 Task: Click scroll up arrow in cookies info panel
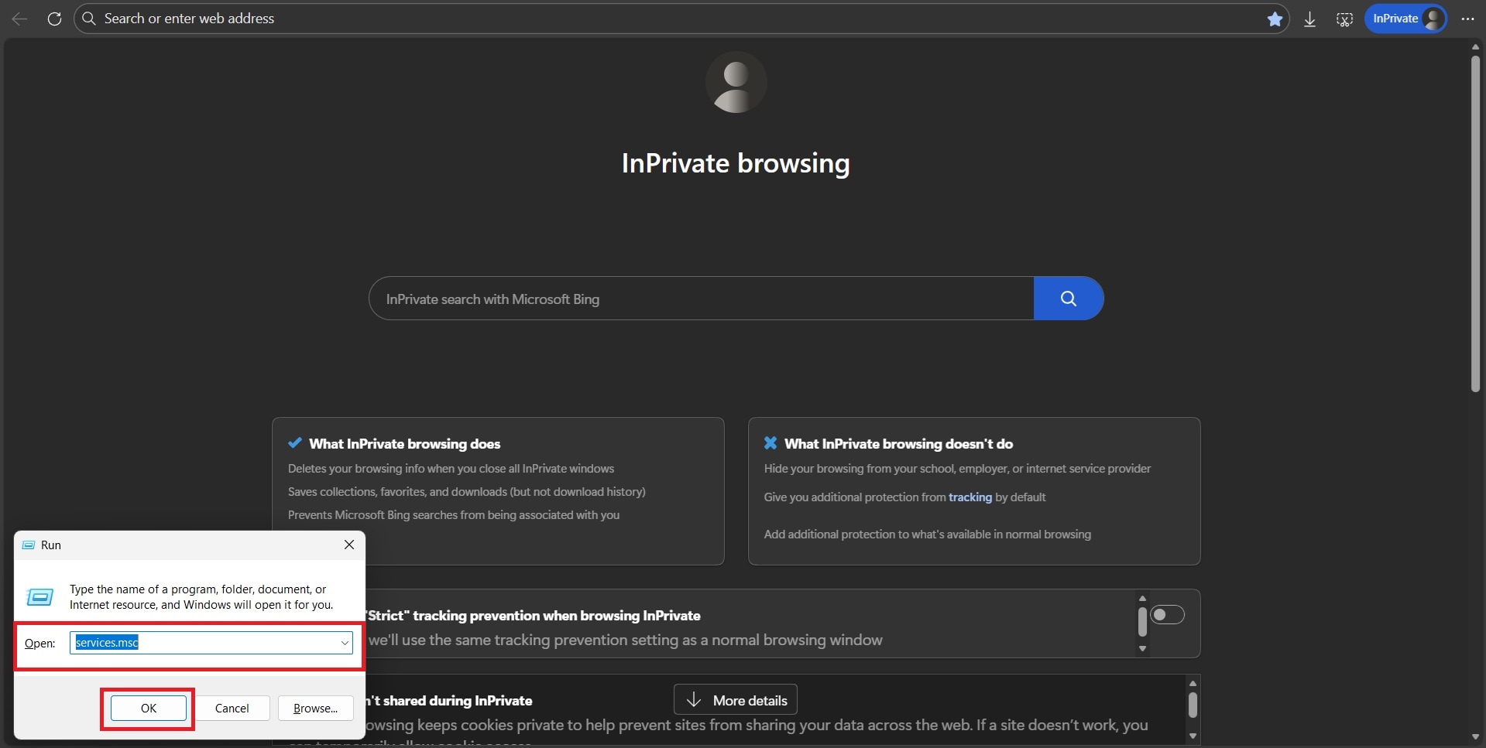pyautogui.click(x=1193, y=683)
